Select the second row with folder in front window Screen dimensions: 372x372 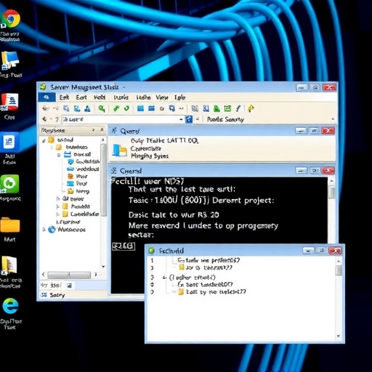tap(206, 267)
